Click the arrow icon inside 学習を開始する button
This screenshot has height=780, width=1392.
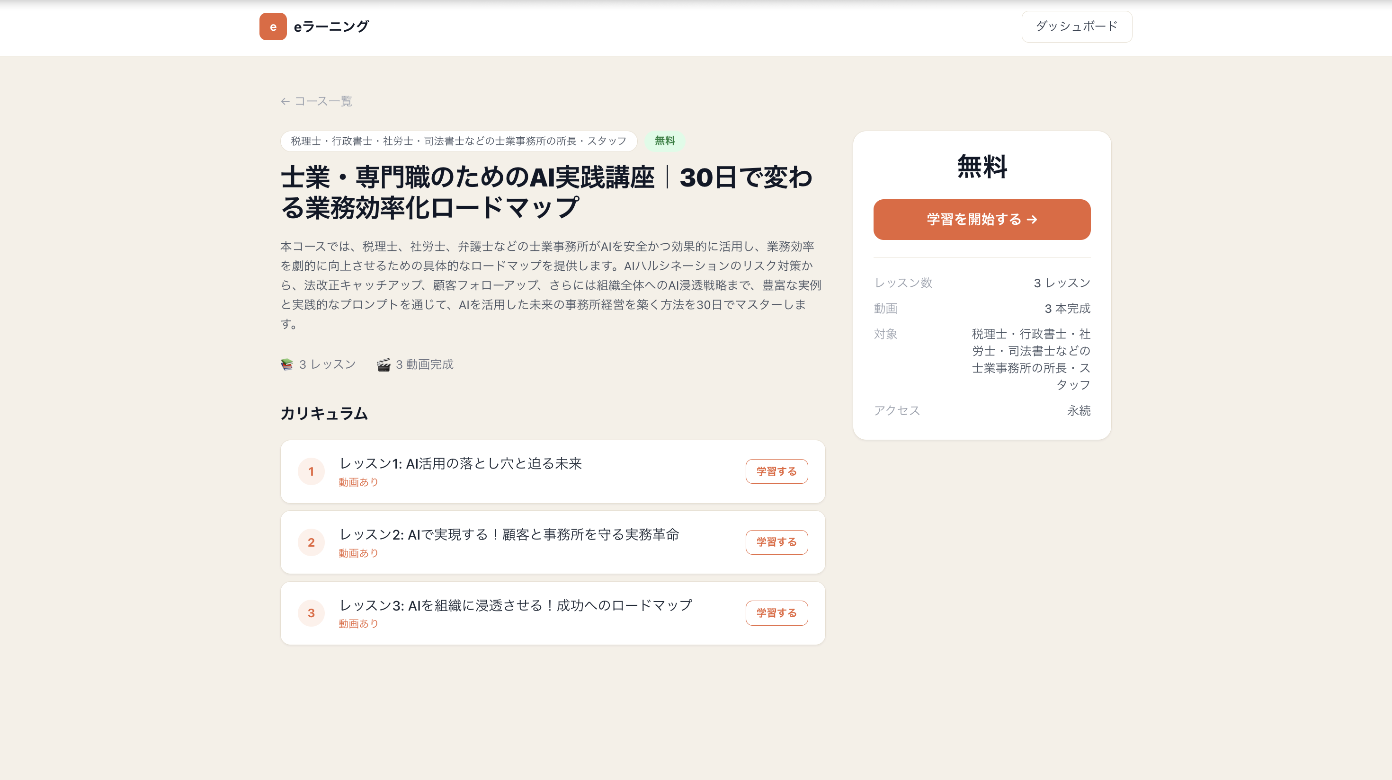coord(1033,219)
